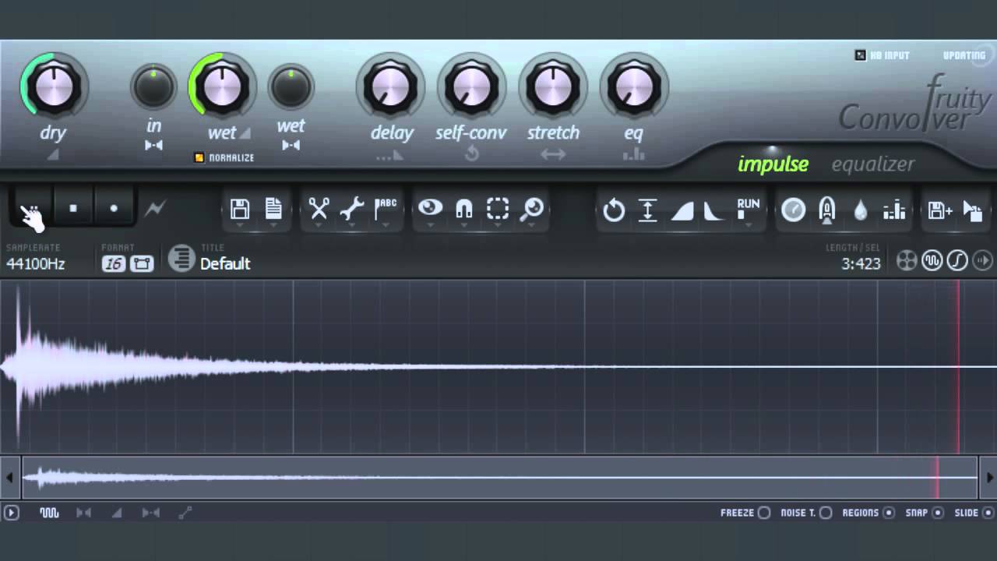Switch to the impulse tab
997x561 pixels.
click(x=773, y=164)
